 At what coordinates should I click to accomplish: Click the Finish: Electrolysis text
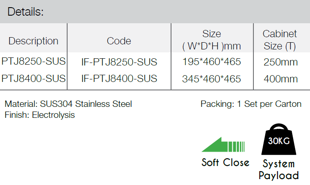40,115
